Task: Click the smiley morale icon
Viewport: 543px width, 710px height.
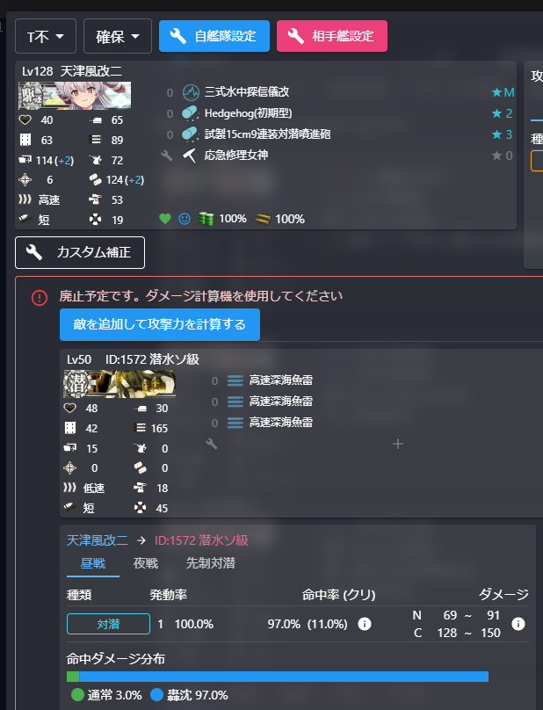Action: click(185, 219)
